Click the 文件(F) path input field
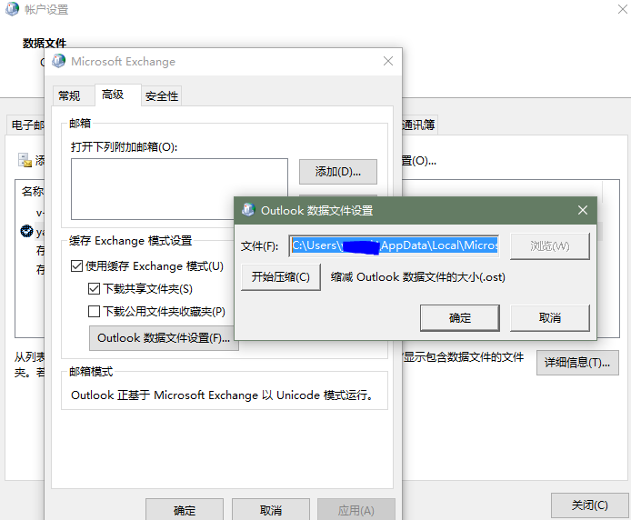 395,245
